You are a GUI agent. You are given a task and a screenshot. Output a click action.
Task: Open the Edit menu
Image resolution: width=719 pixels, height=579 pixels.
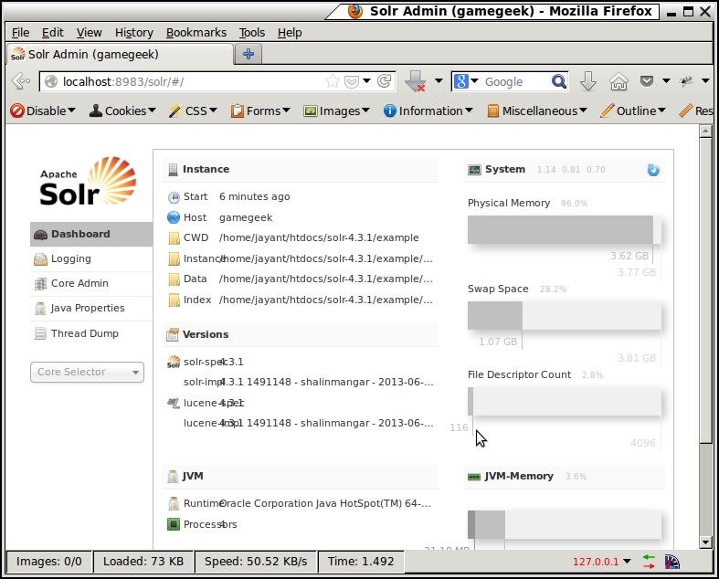coord(53,33)
